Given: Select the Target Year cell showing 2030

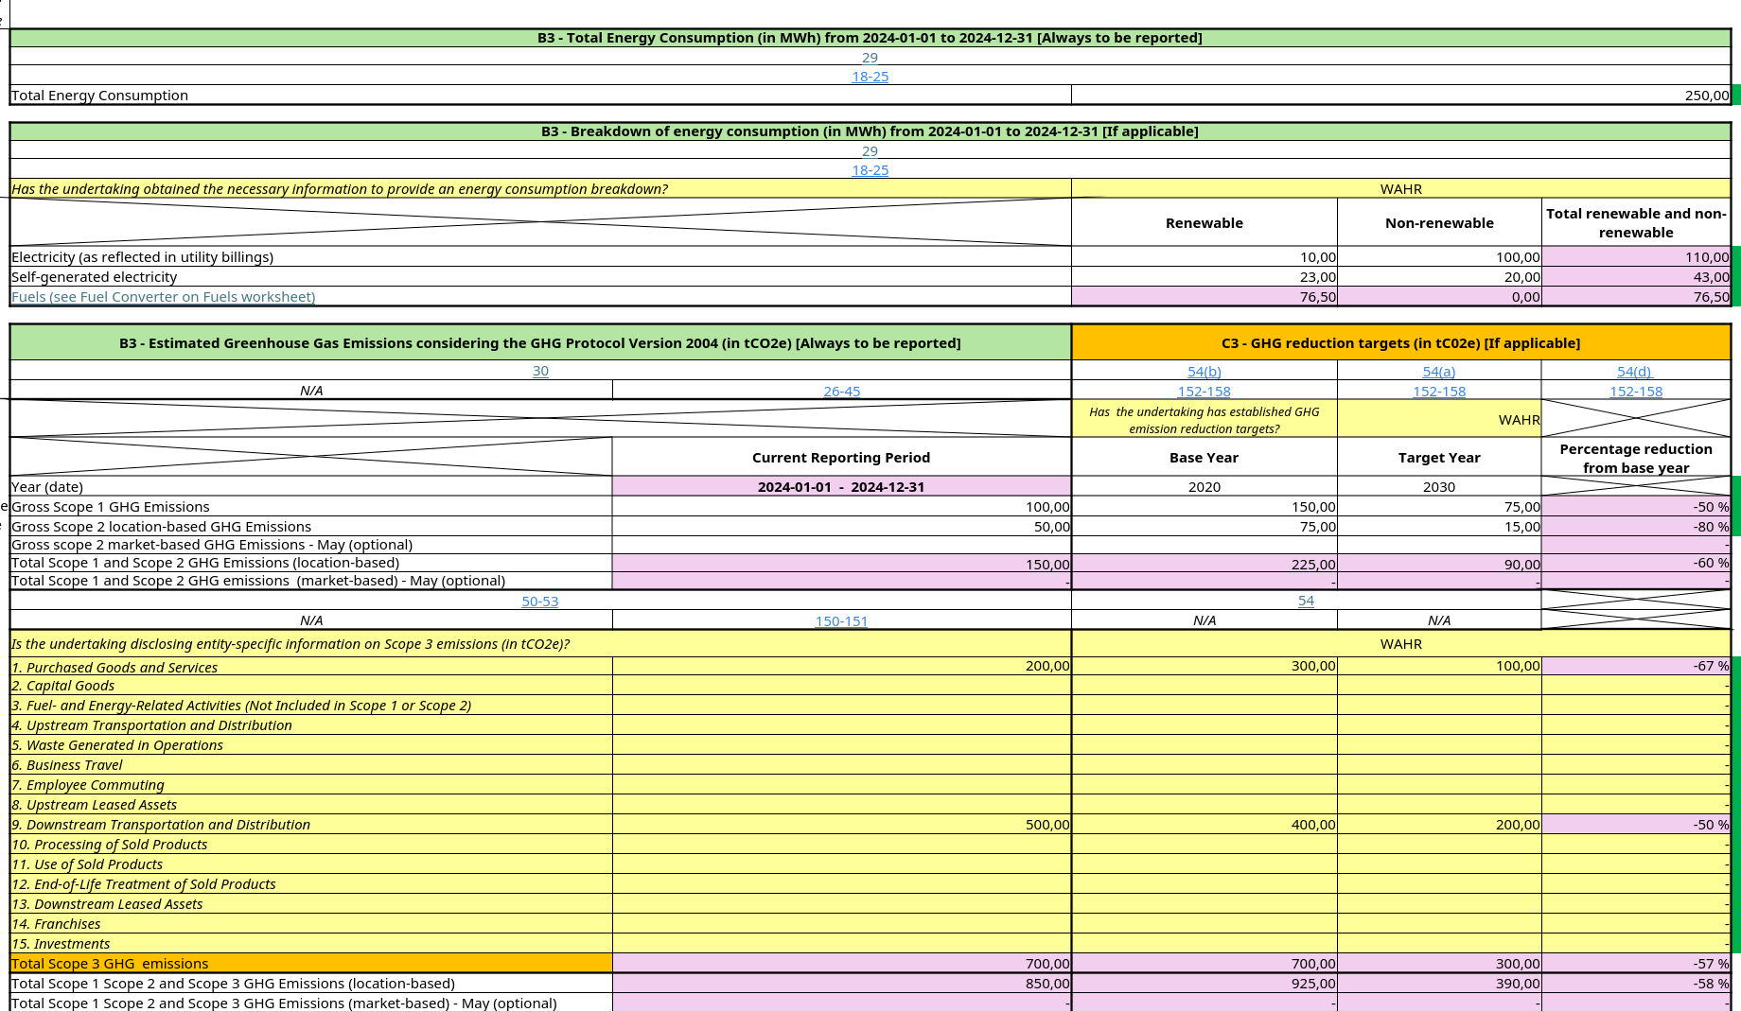Looking at the screenshot, I should click(1438, 487).
